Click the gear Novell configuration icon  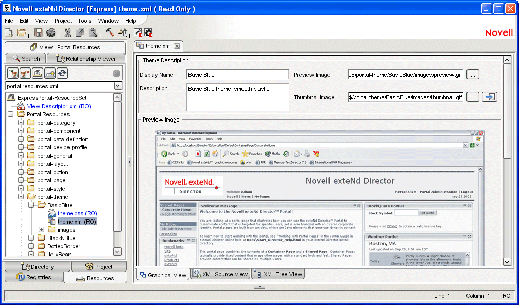coord(148,32)
